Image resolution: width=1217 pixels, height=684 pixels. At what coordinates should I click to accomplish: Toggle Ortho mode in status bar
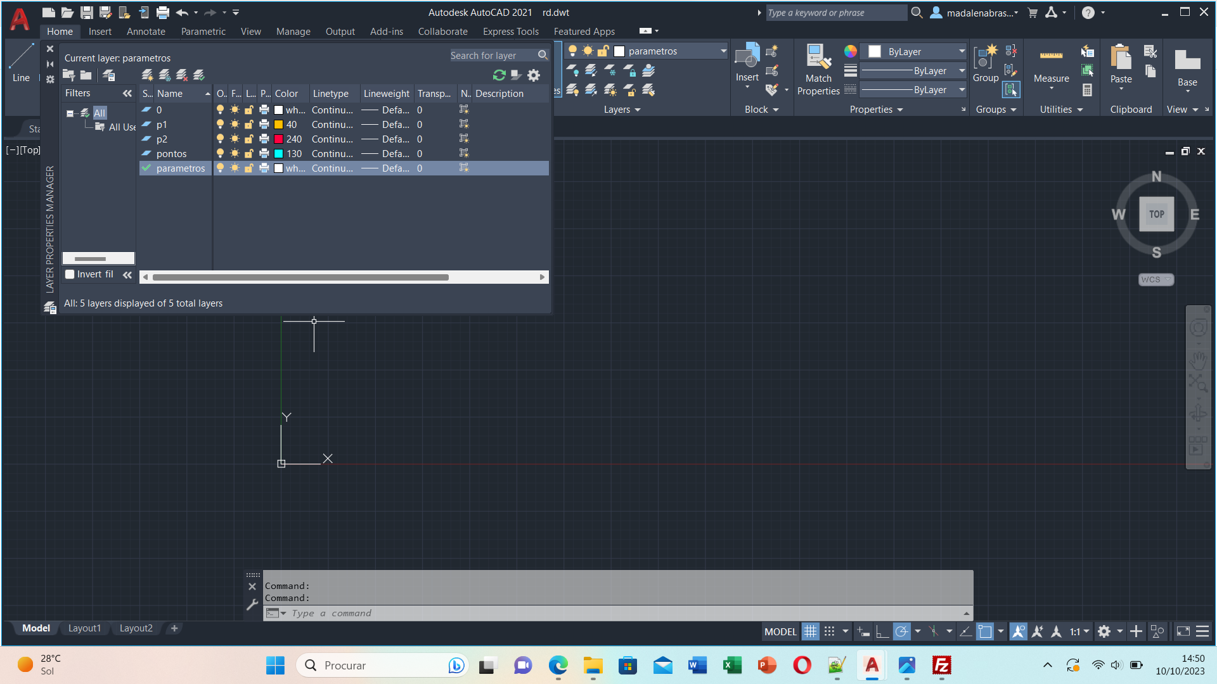point(882,631)
